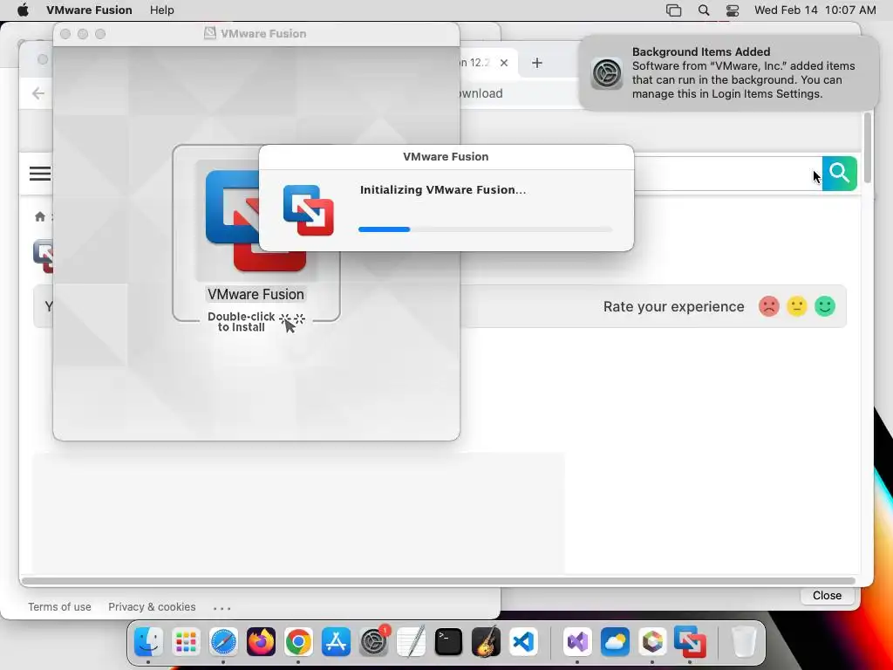Click the three-dot more options in footer
Image resolution: width=893 pixels, height=670 pixels.
pos(222,608)
